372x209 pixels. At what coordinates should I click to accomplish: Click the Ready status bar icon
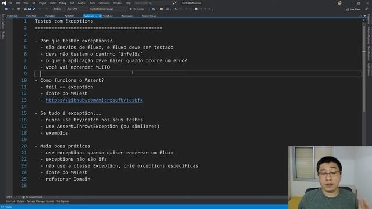coord(2,207)
